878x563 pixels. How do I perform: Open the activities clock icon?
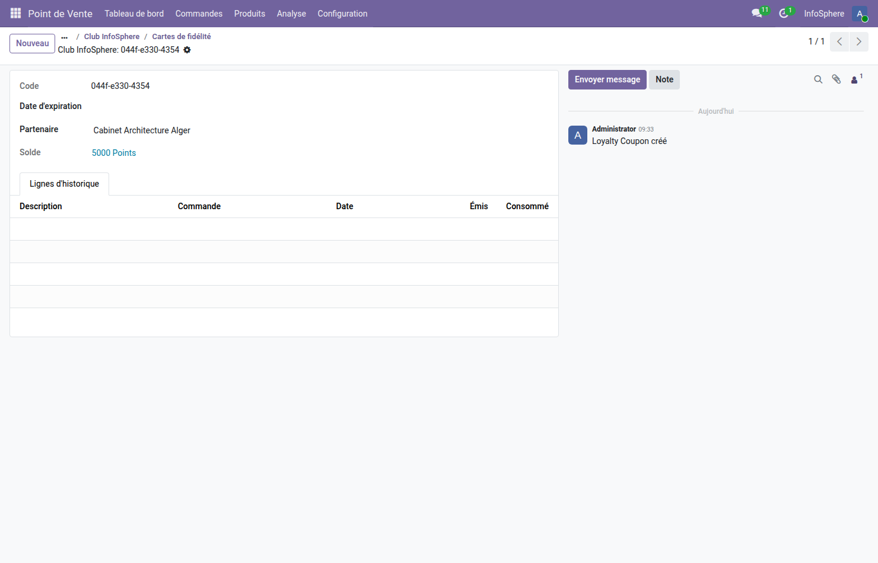pyautogui.click(x=784, y=13)
